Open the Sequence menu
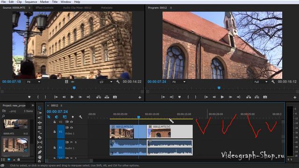This screenshot has height=168, width=299. click(31, 2)
